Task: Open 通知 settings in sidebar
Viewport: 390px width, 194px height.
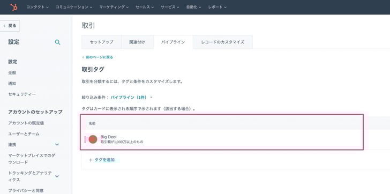Action: click(12, 84)
